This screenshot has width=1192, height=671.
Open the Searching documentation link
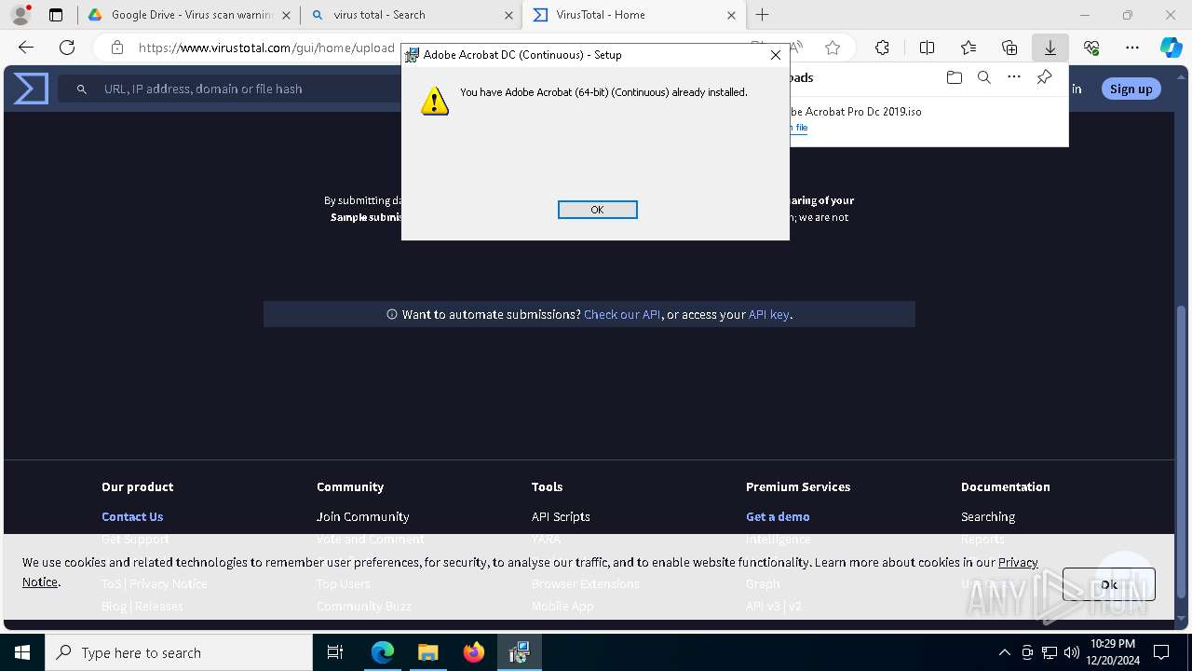[x=988, y=516]
